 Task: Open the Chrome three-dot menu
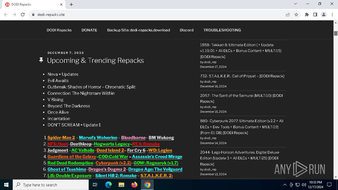[332, 15]
